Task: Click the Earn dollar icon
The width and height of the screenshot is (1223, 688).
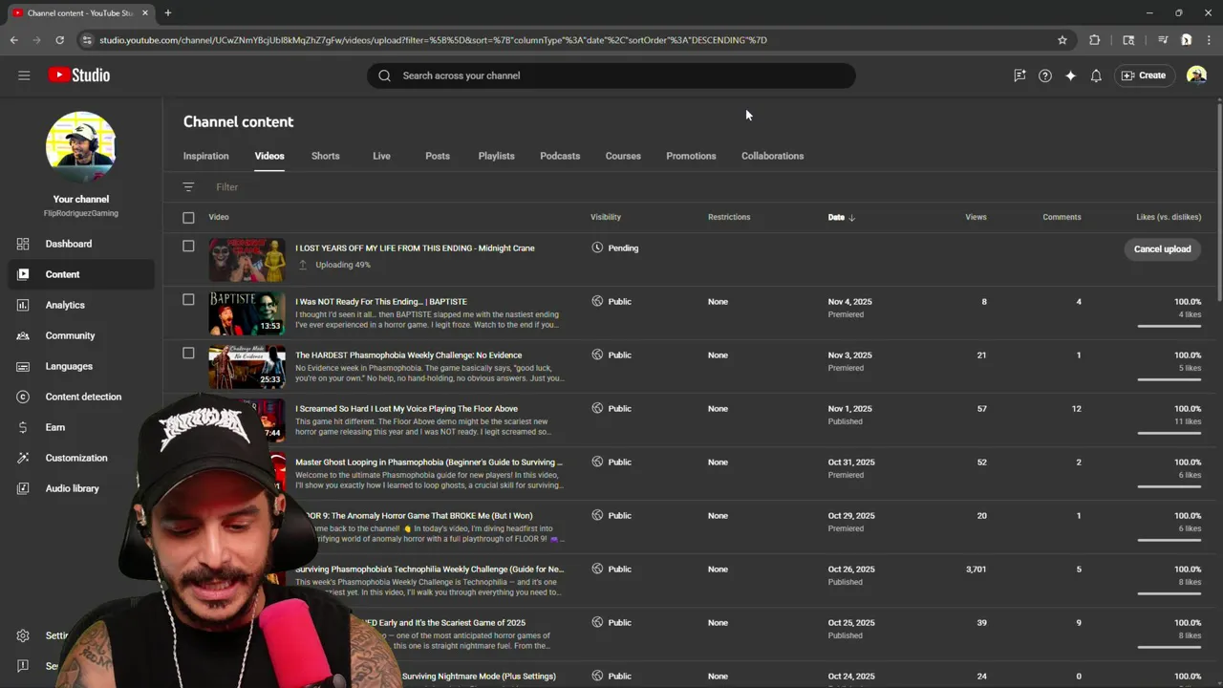Action: click(23, 427)
